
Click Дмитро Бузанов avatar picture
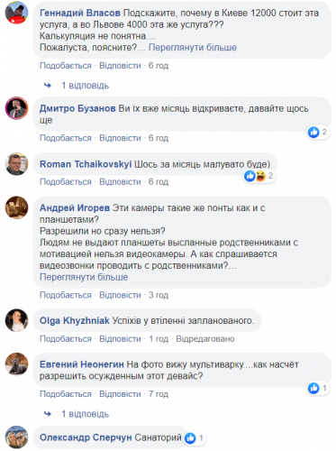tap(16, 108)
